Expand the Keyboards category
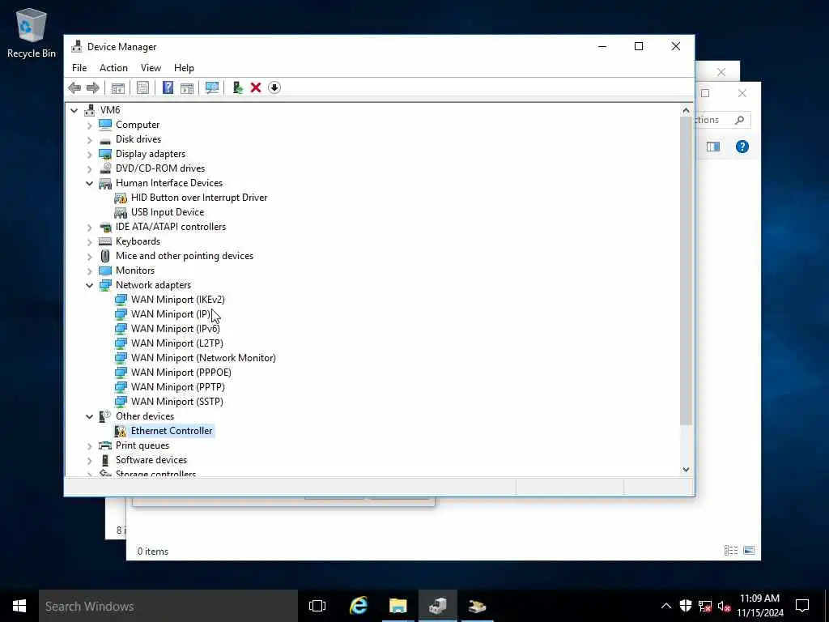This screenshot has width=829, height=622. tap(89, 241)
